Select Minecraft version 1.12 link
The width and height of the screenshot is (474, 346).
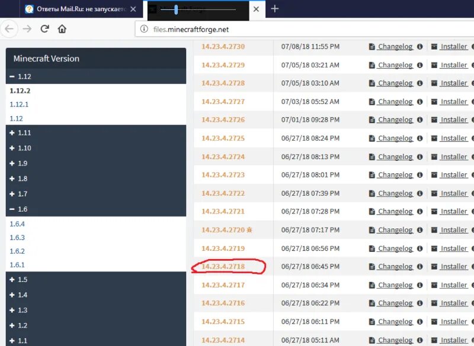pos(17,118)
